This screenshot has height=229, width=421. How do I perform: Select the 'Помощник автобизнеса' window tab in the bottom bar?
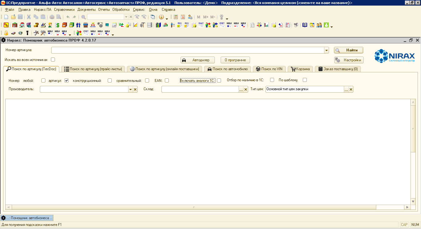click(27, 218)
